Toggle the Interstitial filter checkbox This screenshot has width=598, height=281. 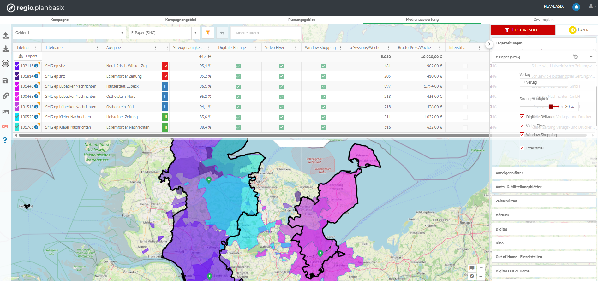tap(522, 148)
